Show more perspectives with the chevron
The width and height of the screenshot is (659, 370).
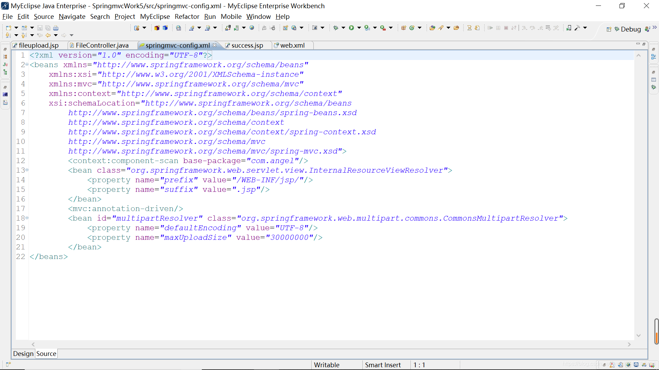coord(655,27)
